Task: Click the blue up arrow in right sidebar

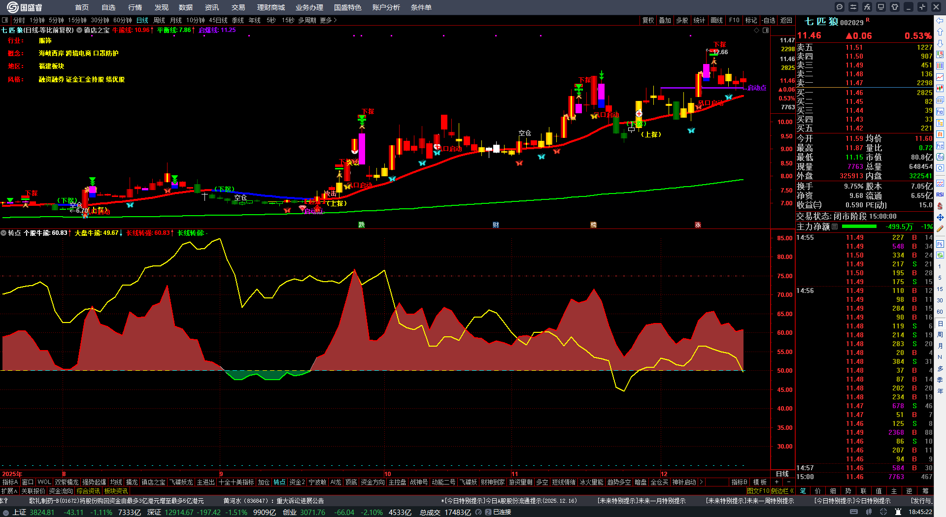Action: pos(940,32)
